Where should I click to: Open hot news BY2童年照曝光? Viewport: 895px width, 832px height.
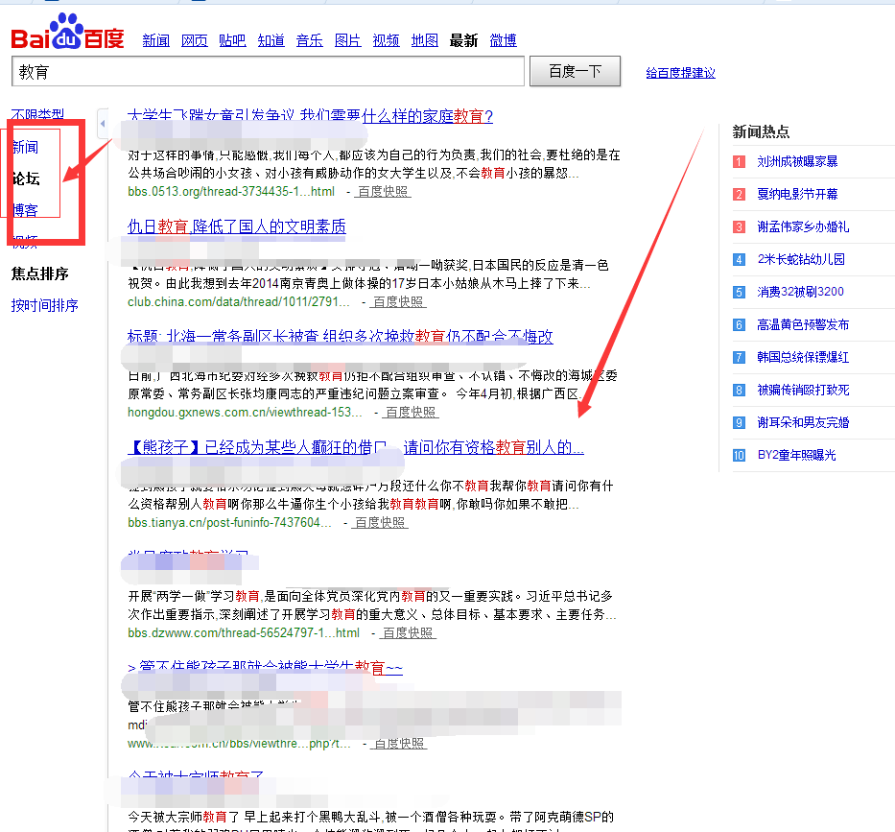tap(796, 455)
